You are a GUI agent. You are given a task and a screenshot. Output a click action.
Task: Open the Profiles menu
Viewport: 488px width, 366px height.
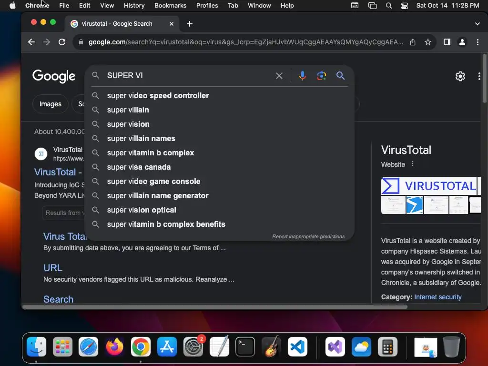tap(207, 6)
